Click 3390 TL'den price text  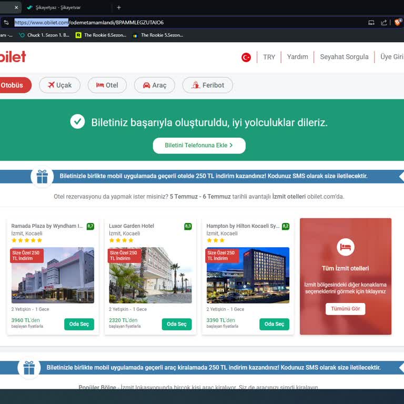point(221,320)
